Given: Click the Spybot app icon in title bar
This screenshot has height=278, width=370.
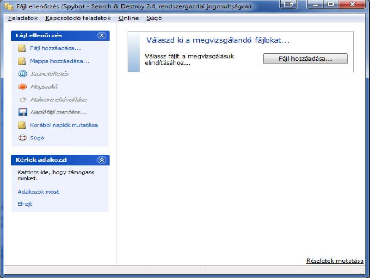Looking at the screenshot, I should tap(9, 6).
